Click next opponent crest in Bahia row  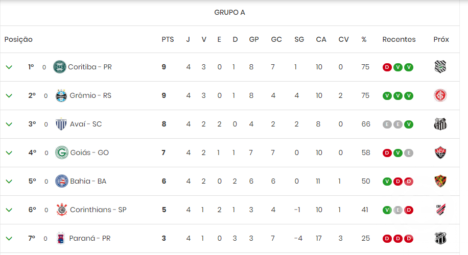(440, 181)
